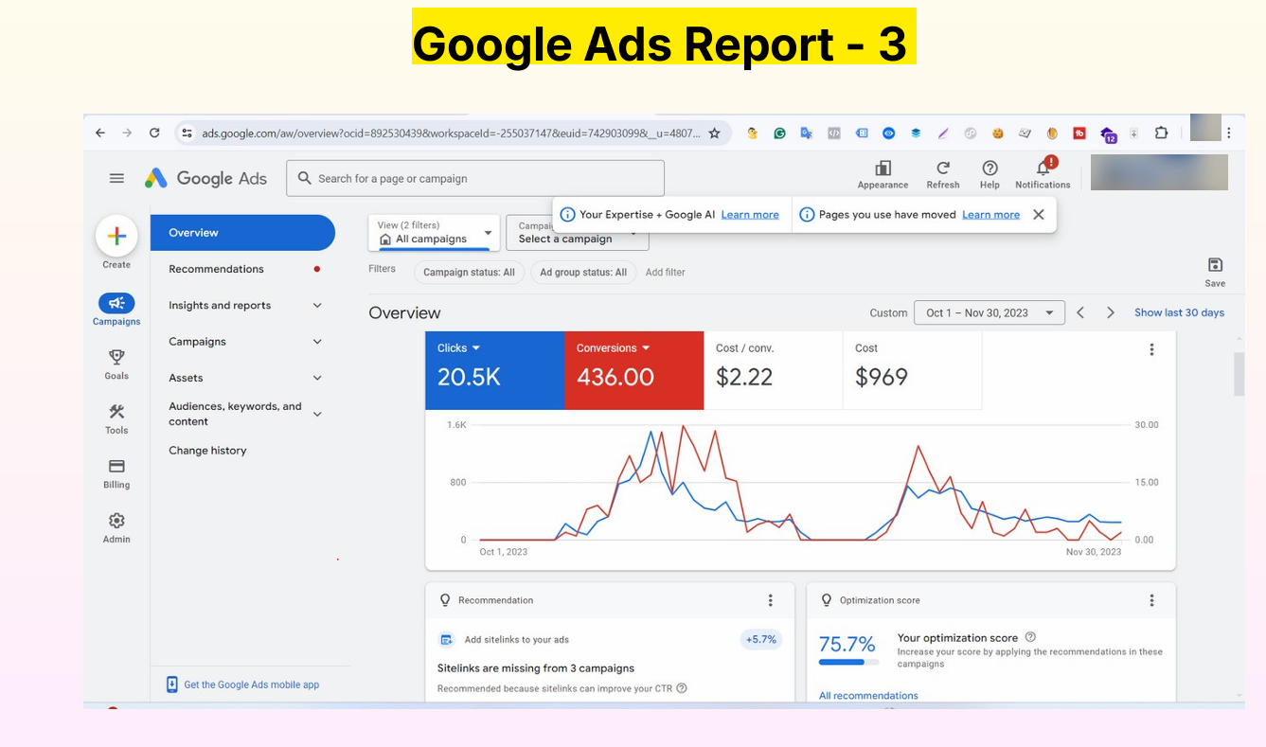Click the Ad group status: All filter chip
1266x747 pixels.
[x=583, y=273]
